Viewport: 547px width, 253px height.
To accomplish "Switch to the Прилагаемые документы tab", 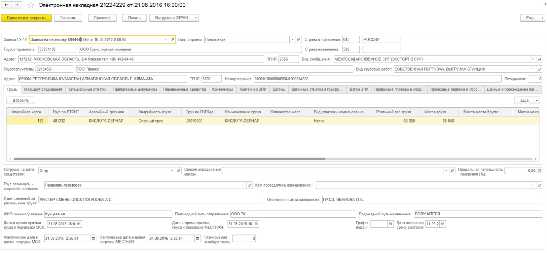I will tap(135, 90).
